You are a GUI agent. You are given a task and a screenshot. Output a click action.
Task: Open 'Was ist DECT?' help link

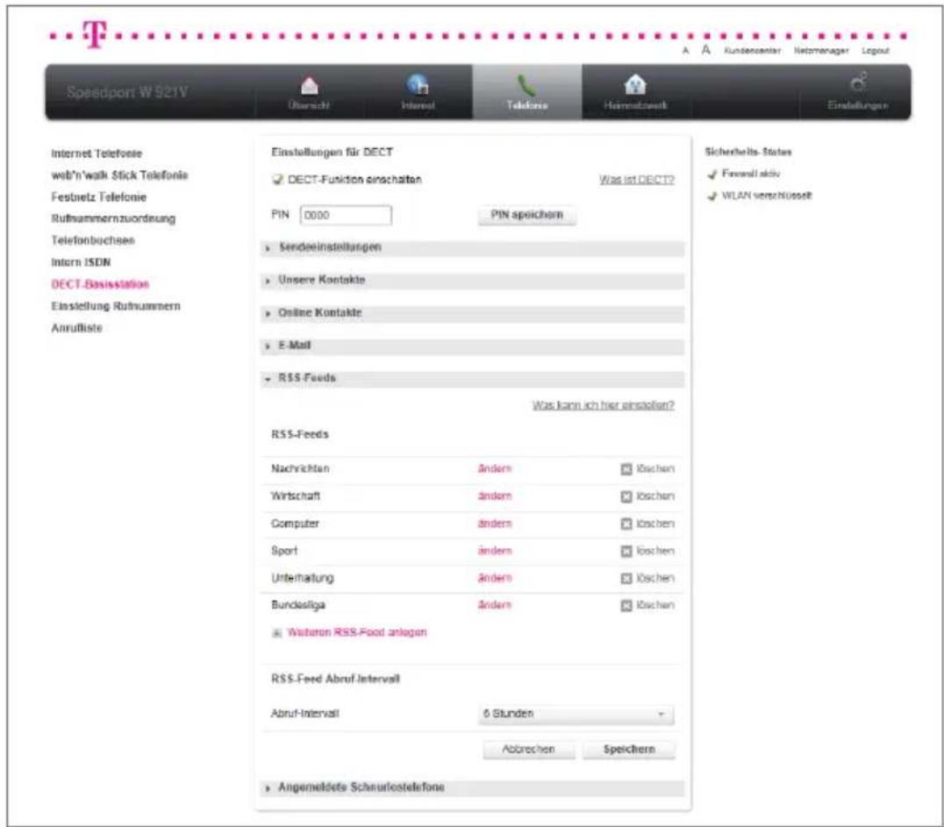tap(636, 180)
